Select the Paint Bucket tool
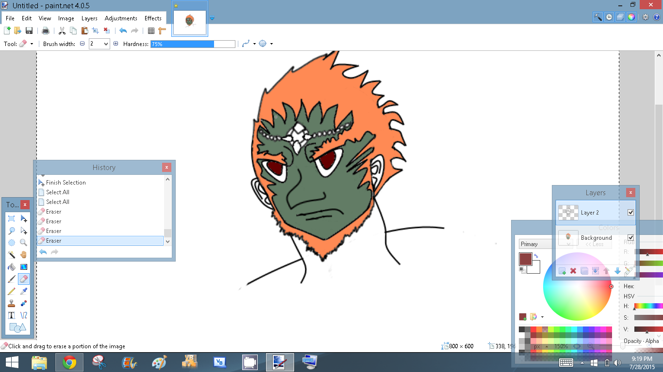Screen dimensions: 663x372 point(12,267)
